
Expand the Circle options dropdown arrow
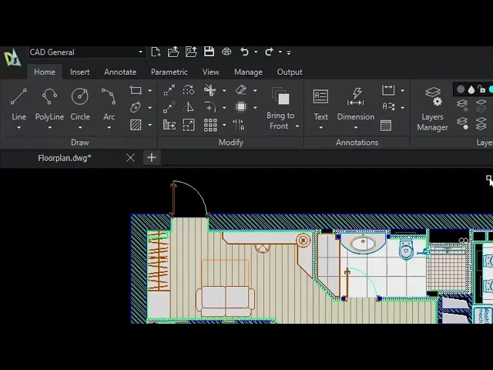[80, 127]
